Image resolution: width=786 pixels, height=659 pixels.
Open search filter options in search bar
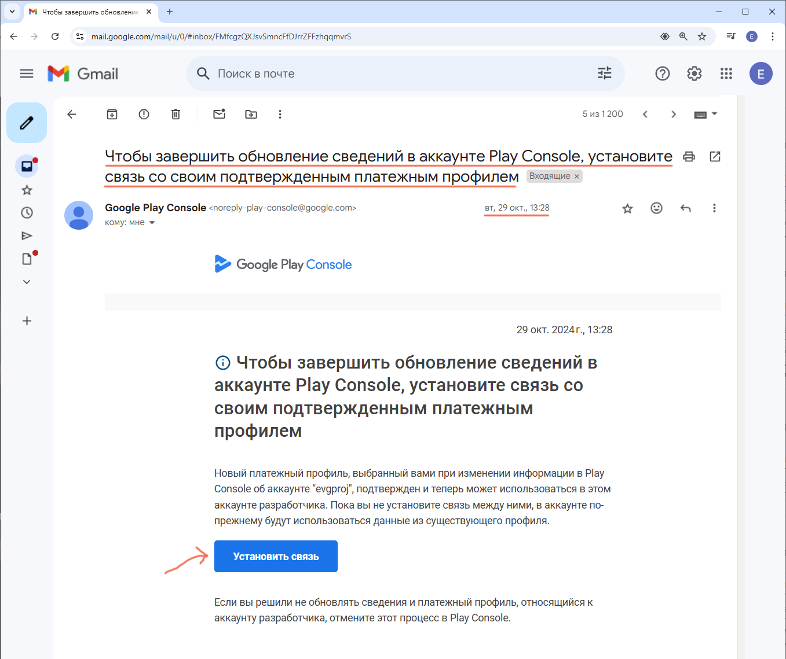coord(605,73)
